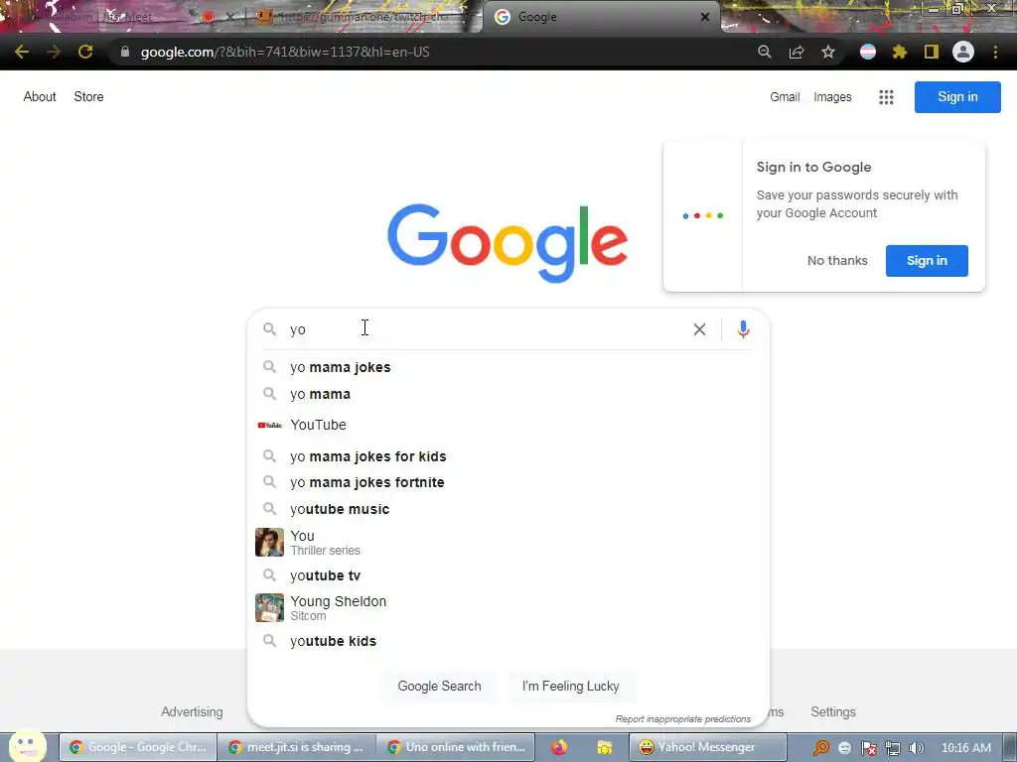Open the folder icon on the taskbar
1017x762 pixels.
[x=605, y=747]
